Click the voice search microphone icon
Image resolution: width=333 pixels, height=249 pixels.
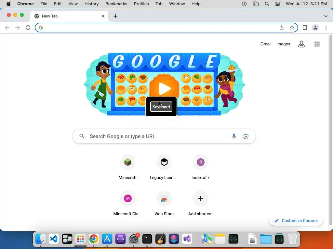coord(234,136)
